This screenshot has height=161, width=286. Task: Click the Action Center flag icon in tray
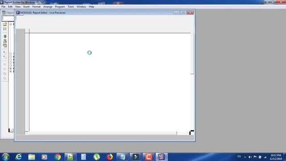click(255, 157)
